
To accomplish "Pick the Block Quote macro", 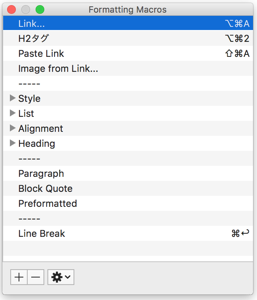I will [x=128, y=188].
